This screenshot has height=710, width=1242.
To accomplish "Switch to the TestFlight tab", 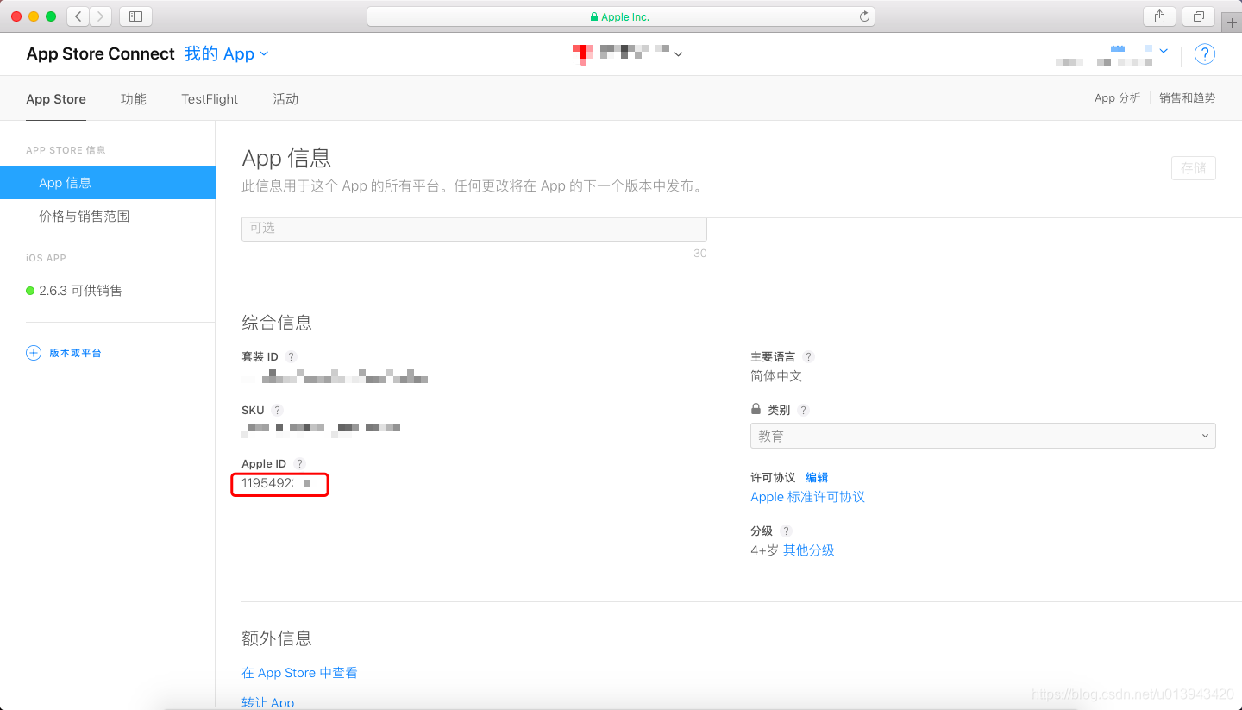I will click(x=210, y=99).
